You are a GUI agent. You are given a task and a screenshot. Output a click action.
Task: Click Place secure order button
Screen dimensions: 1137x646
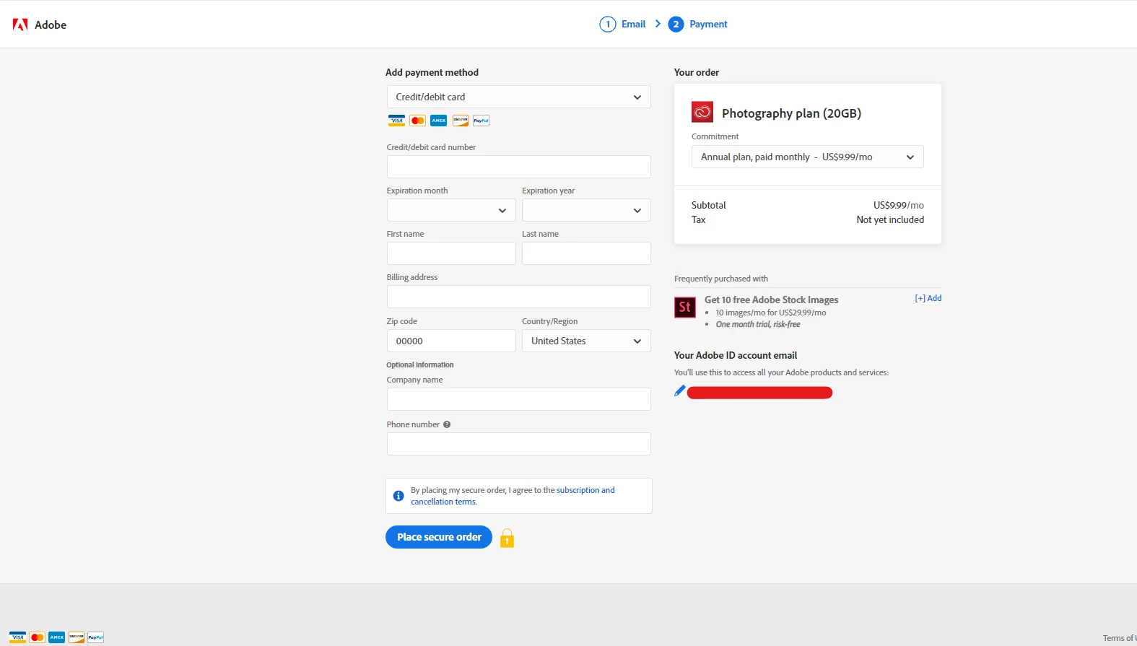click(x=439, y=537)
